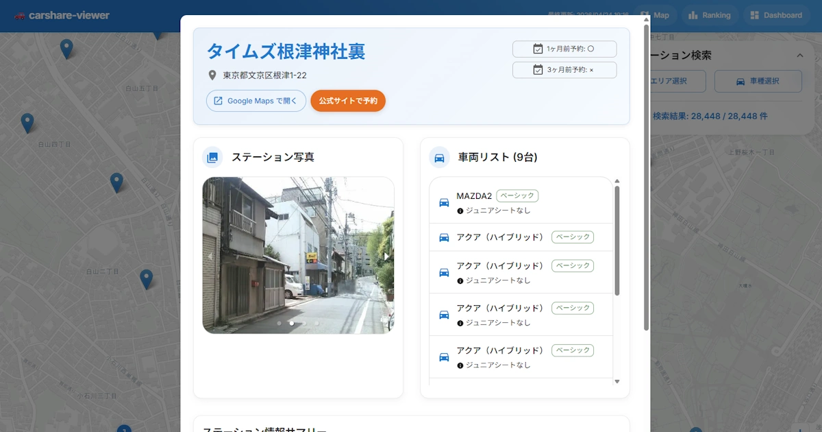Viewport: 822px width, 432px height.
Task: Open the 車種選択 vehicle type selector
Action: pos(758,81)
